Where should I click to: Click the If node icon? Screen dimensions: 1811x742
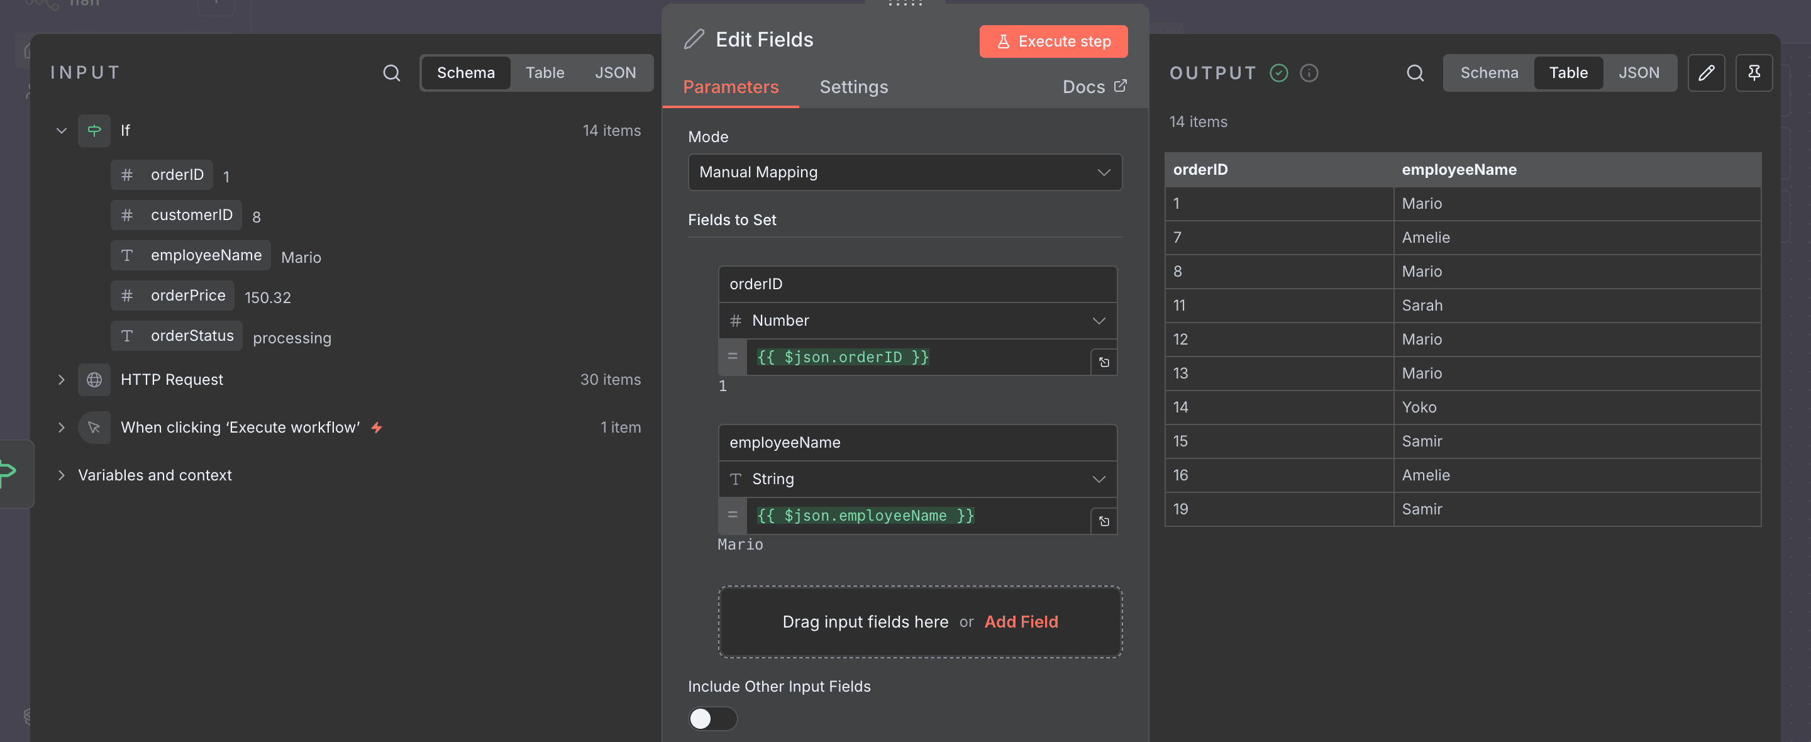click(x=94, y=130)
